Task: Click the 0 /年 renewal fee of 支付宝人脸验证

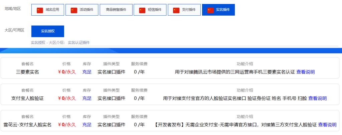Action: coord(139,98)
